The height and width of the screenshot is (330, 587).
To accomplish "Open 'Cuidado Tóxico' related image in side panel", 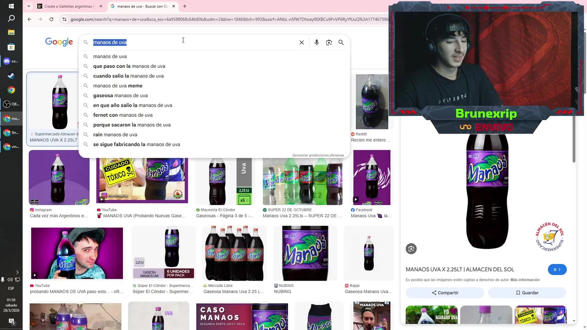I will [541, 314].
